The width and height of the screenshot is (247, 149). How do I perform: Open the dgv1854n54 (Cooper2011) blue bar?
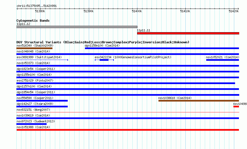pyautogui.click(x=128, y=95)
